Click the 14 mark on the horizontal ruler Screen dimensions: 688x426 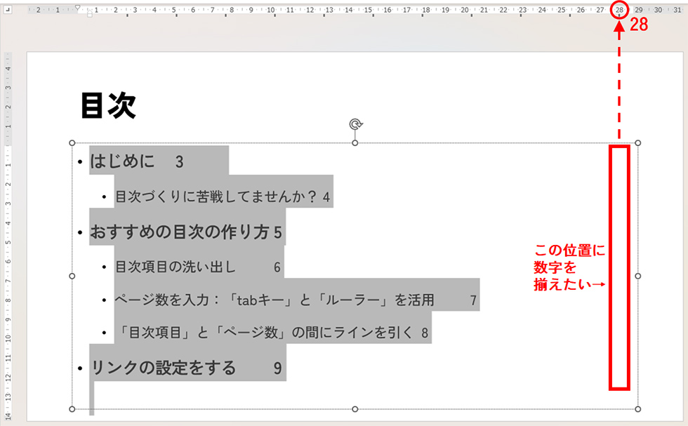[348, 10]
